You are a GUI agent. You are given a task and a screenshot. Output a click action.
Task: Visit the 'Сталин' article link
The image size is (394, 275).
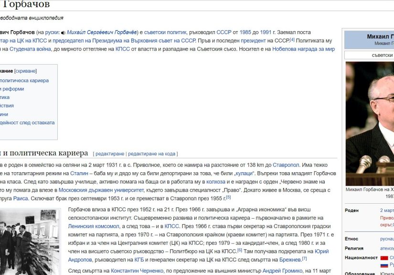(x=79, y=174)
